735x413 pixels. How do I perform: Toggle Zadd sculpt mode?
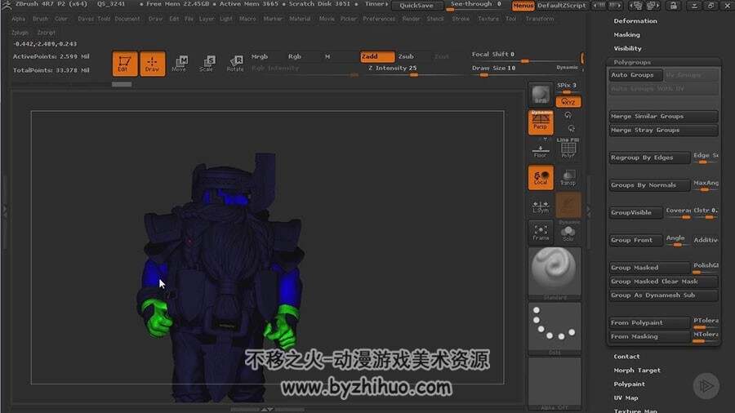[x=377, y=56]
